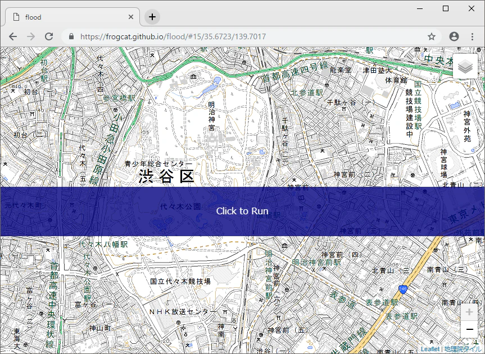Viewport: 485px width, 354px height.
Task: Open the Chrome profile avatar menu
Action: [454, 36]
